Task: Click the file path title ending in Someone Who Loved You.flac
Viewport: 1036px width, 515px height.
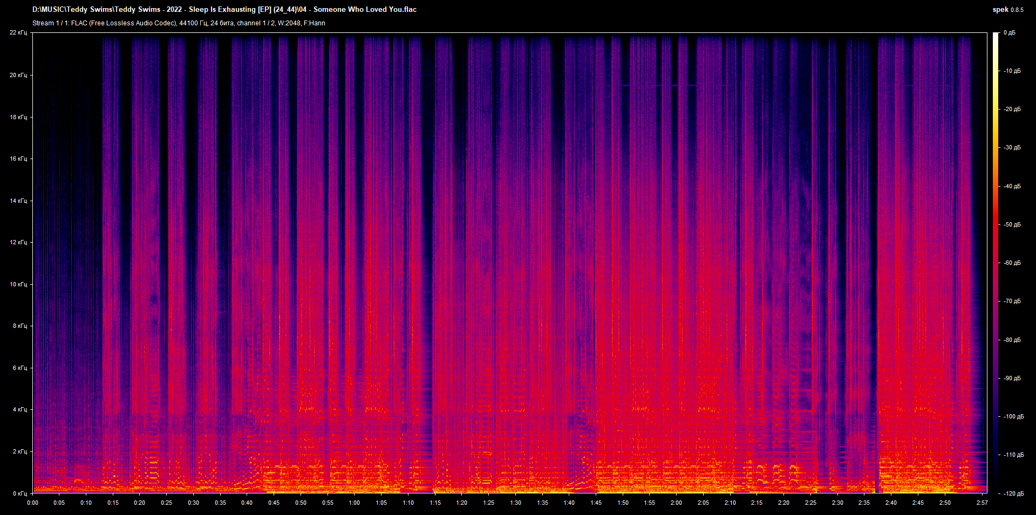Action: (224, 9)
